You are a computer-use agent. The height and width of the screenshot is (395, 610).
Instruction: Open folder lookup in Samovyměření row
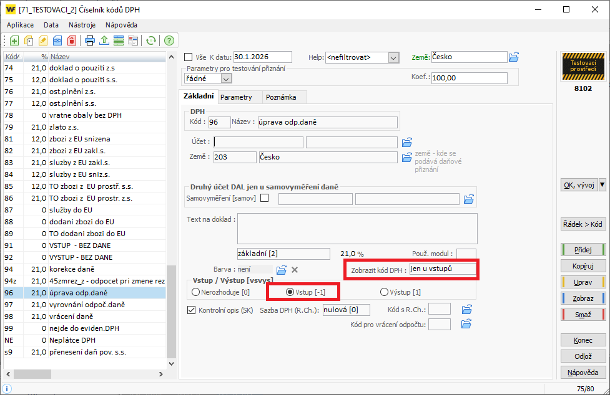tap(469, 199)
